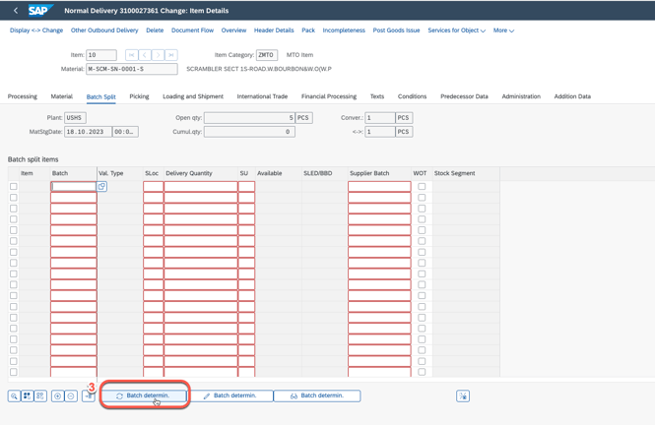The width and height of the screenshot is (655, 425).
Task: Tick the second row selection checkbox
Action: [x=14, y=197]
